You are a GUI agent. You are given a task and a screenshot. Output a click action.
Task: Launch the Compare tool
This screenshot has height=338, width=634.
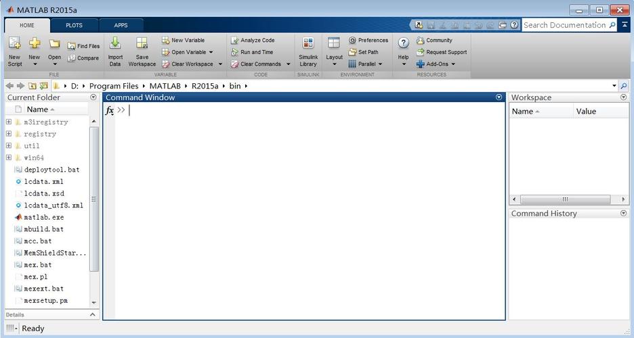(x=83, y=58)
